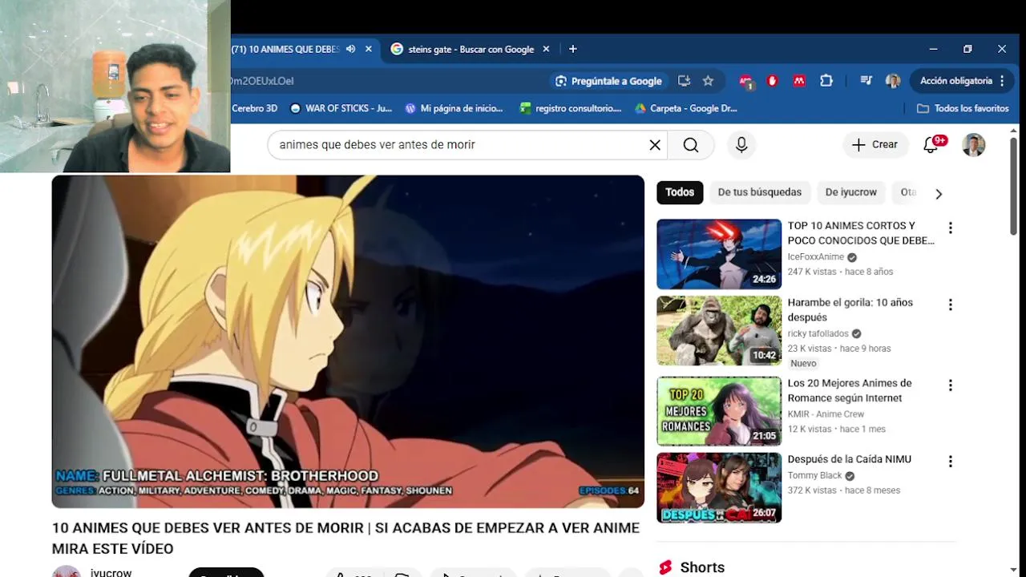
Task: Open options for Harambe el gorila video
Action: [x=950, y=305]
